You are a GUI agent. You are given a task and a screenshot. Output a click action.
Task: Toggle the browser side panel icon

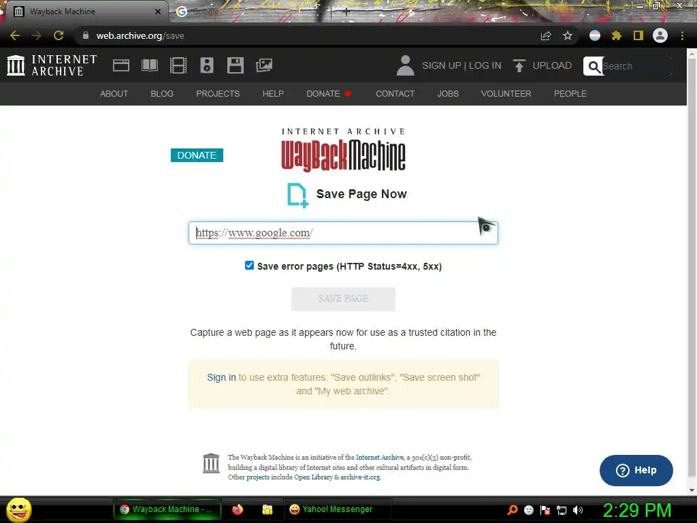coord(638,35)
